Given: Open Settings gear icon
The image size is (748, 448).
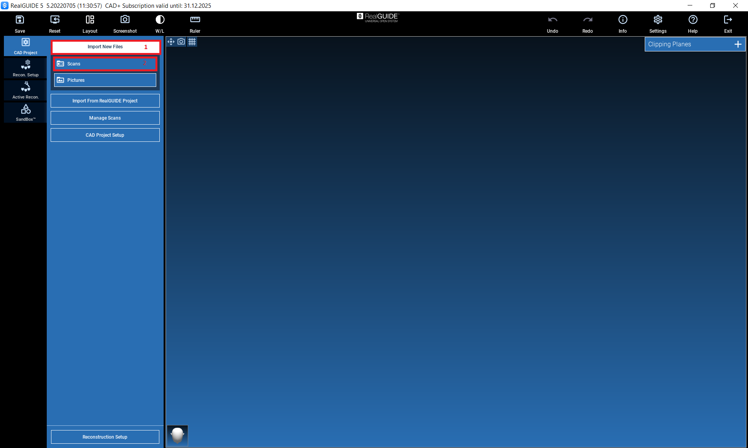Looking at the screenshot, I should click(658, 20).
